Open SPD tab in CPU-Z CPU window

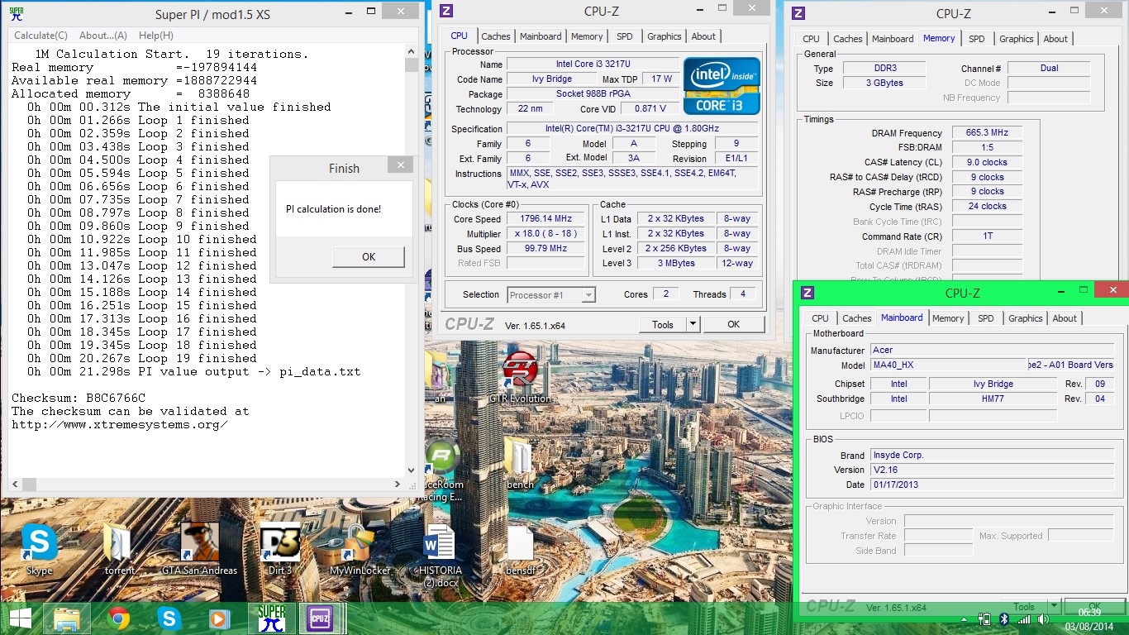click(x=625, y=36)
